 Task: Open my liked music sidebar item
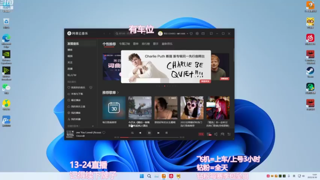coord(76,88)
